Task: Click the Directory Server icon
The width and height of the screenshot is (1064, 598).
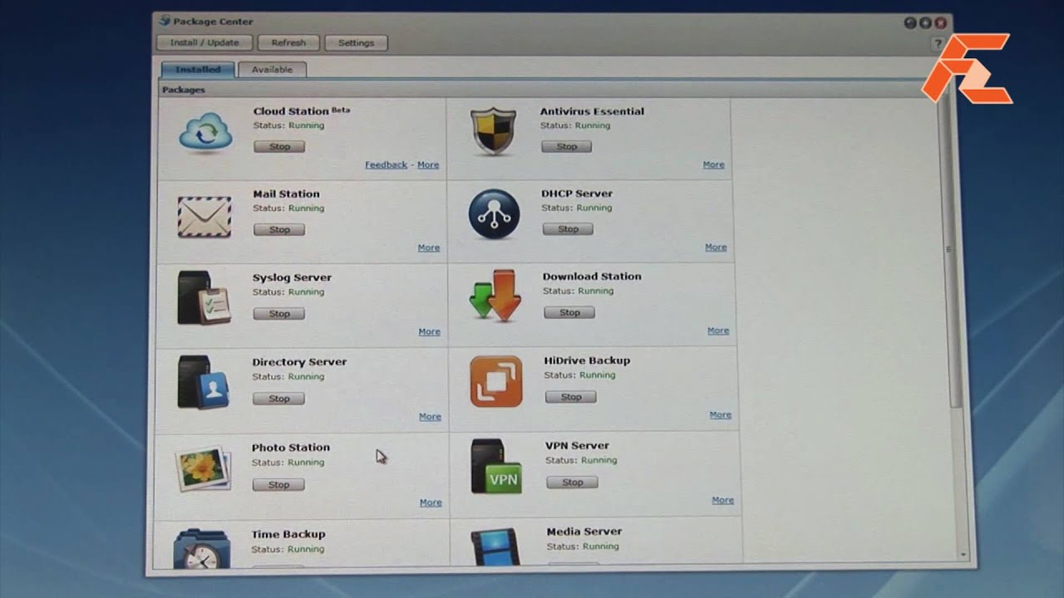Action: (203, 382)
